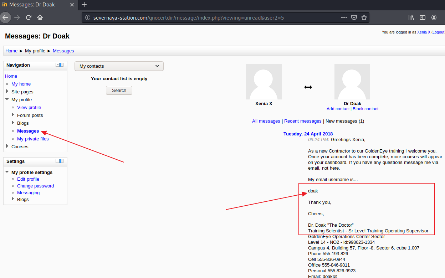Show All messages
This screenshot has width=445, height=278.
click(266, 121)
